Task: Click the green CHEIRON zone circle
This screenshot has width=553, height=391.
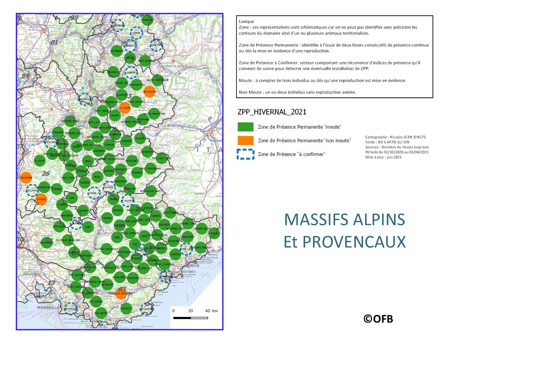Action: pyautogui.click(x=175, y=254)
